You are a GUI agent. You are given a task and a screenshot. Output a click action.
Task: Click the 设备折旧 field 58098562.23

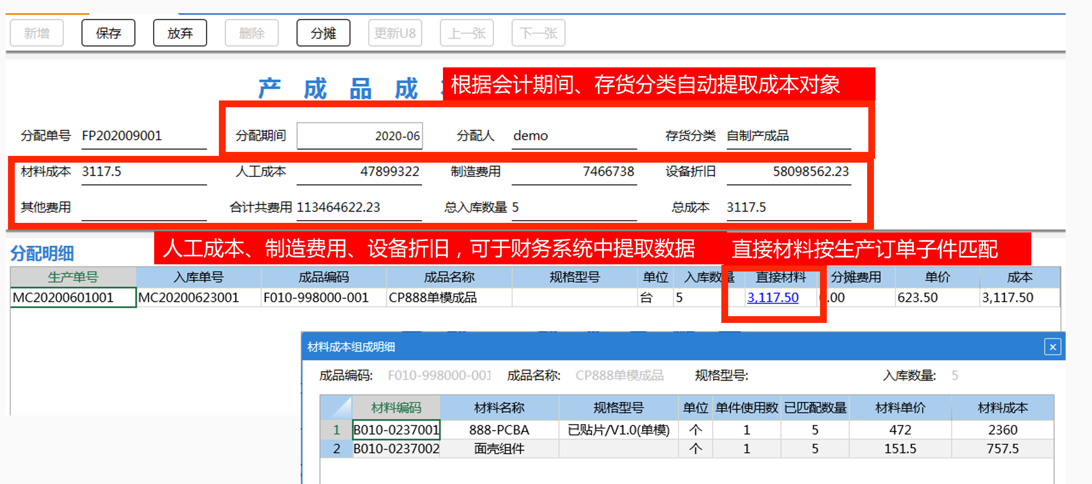[788, 172]
